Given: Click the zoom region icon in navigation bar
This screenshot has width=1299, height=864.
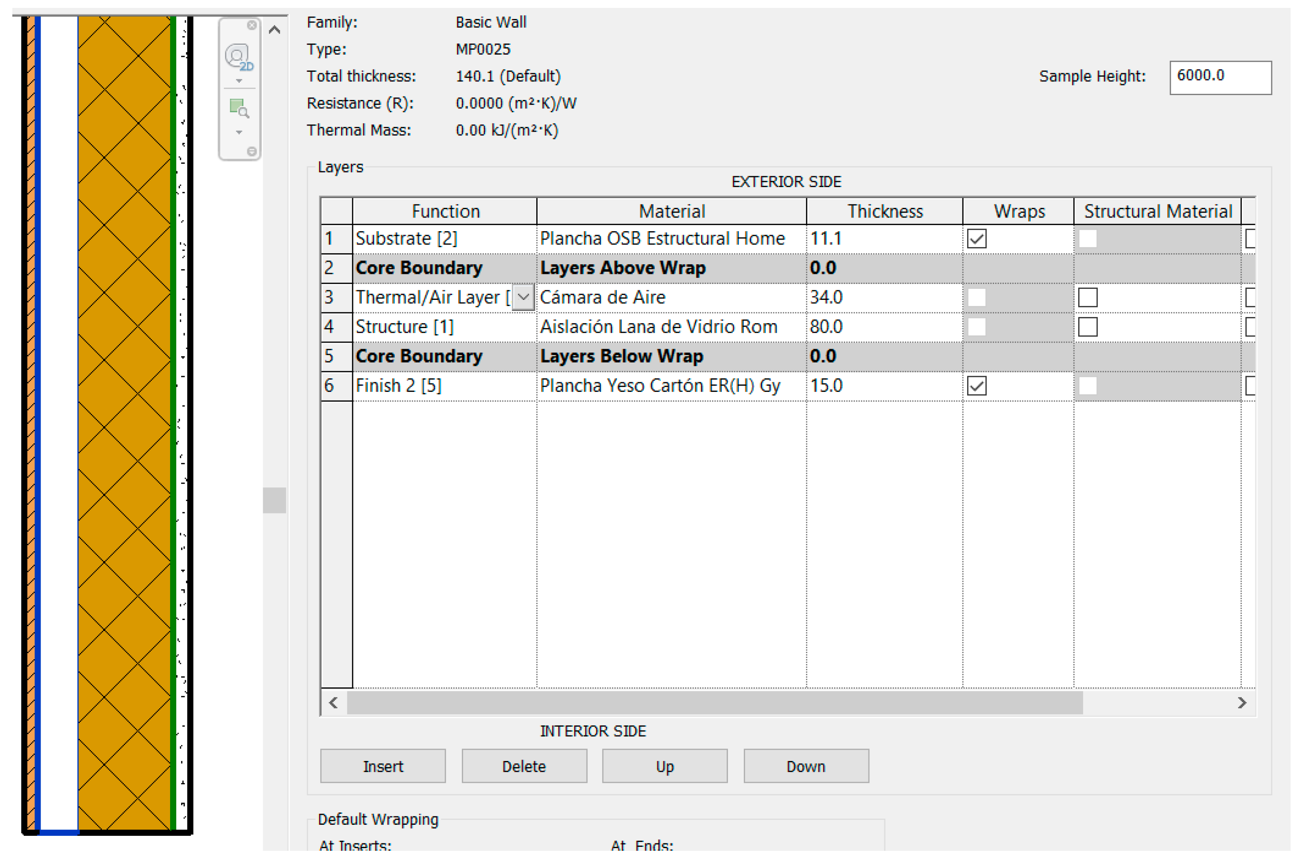Looking at the screenshot, I should click(239, 108).
